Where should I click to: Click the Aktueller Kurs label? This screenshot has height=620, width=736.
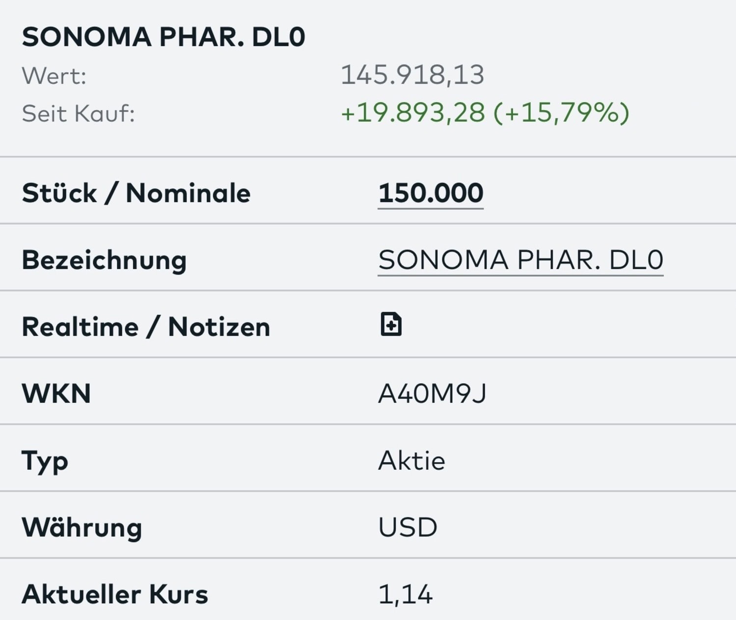pos(115,594)
